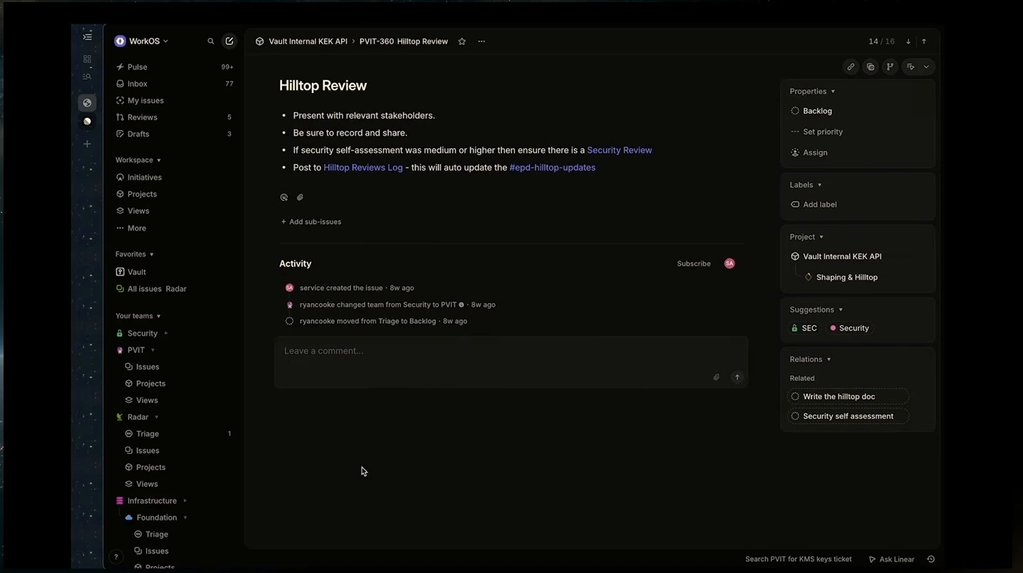Collapse the Relations panel section
Image resolution: width=1023 pixels, height=573 pixels.
click(810, 359)
